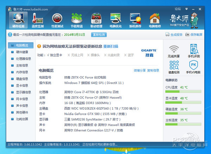Open the 论坛 forum link

click(x=178, y=9)
